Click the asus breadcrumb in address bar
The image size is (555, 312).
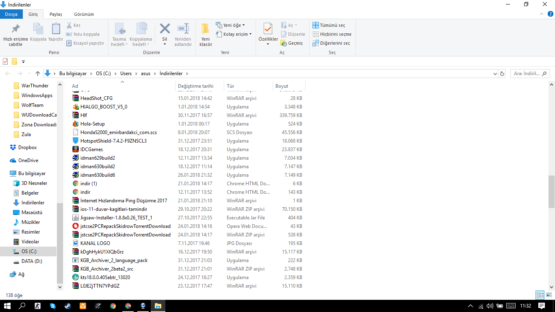[x=145, y=74]
